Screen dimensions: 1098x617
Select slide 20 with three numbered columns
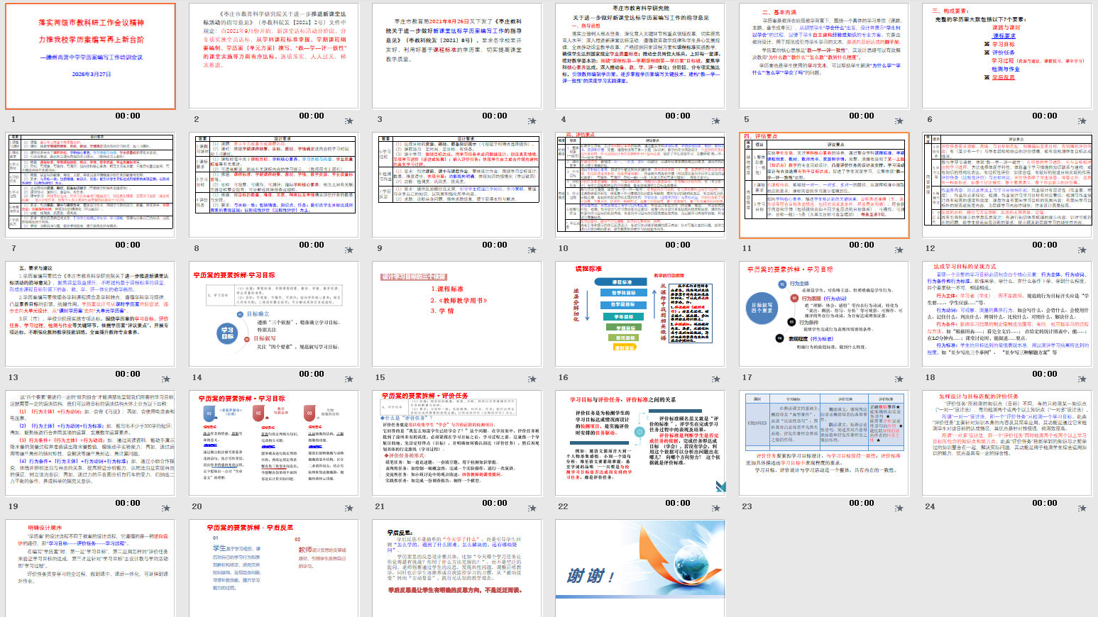click(x=274, y=443)
